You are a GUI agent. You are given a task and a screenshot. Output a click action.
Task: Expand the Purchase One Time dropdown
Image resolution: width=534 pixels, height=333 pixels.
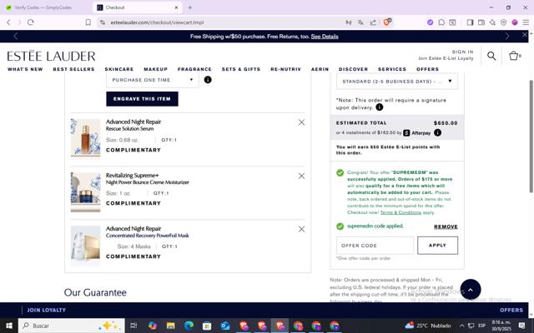coord(153,80)
